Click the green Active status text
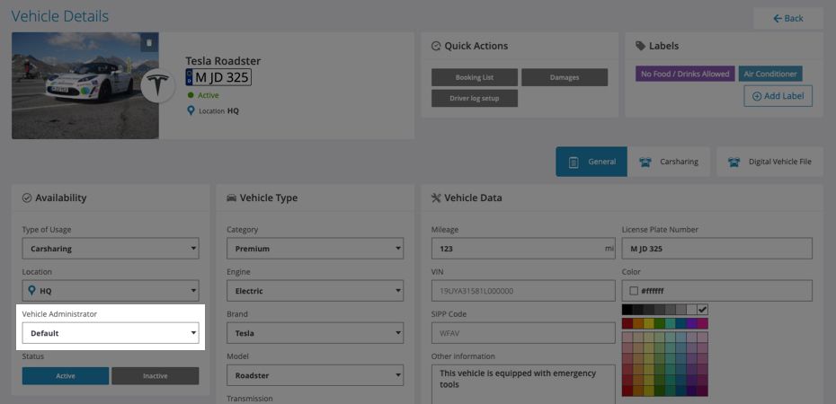 pyautogui.click(x=209, y=95)
